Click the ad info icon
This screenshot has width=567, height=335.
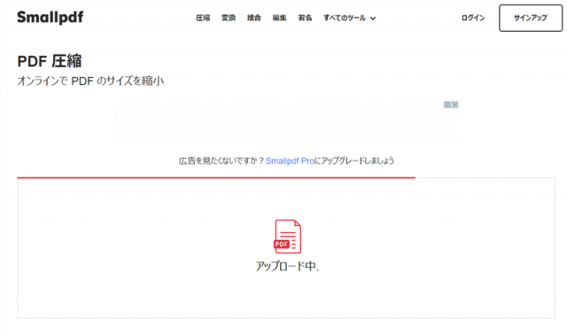coord(447,105)
